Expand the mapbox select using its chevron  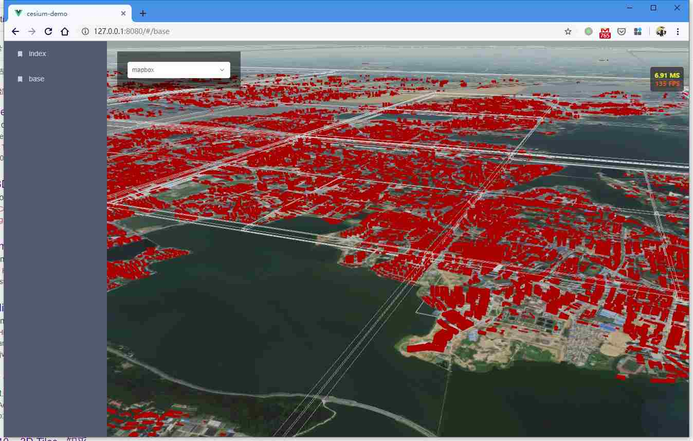222,70
